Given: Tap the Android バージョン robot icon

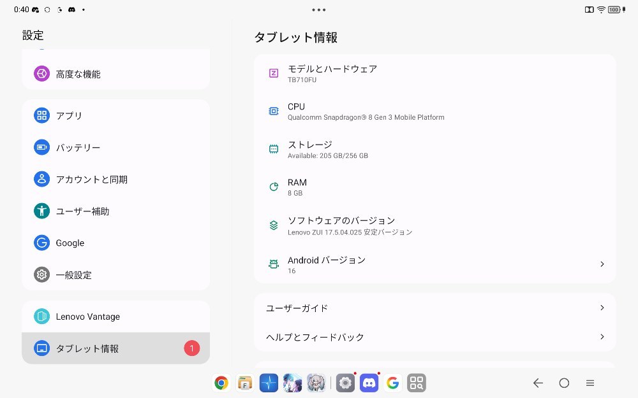Looking at the screenshot, I should click(274, 264).
